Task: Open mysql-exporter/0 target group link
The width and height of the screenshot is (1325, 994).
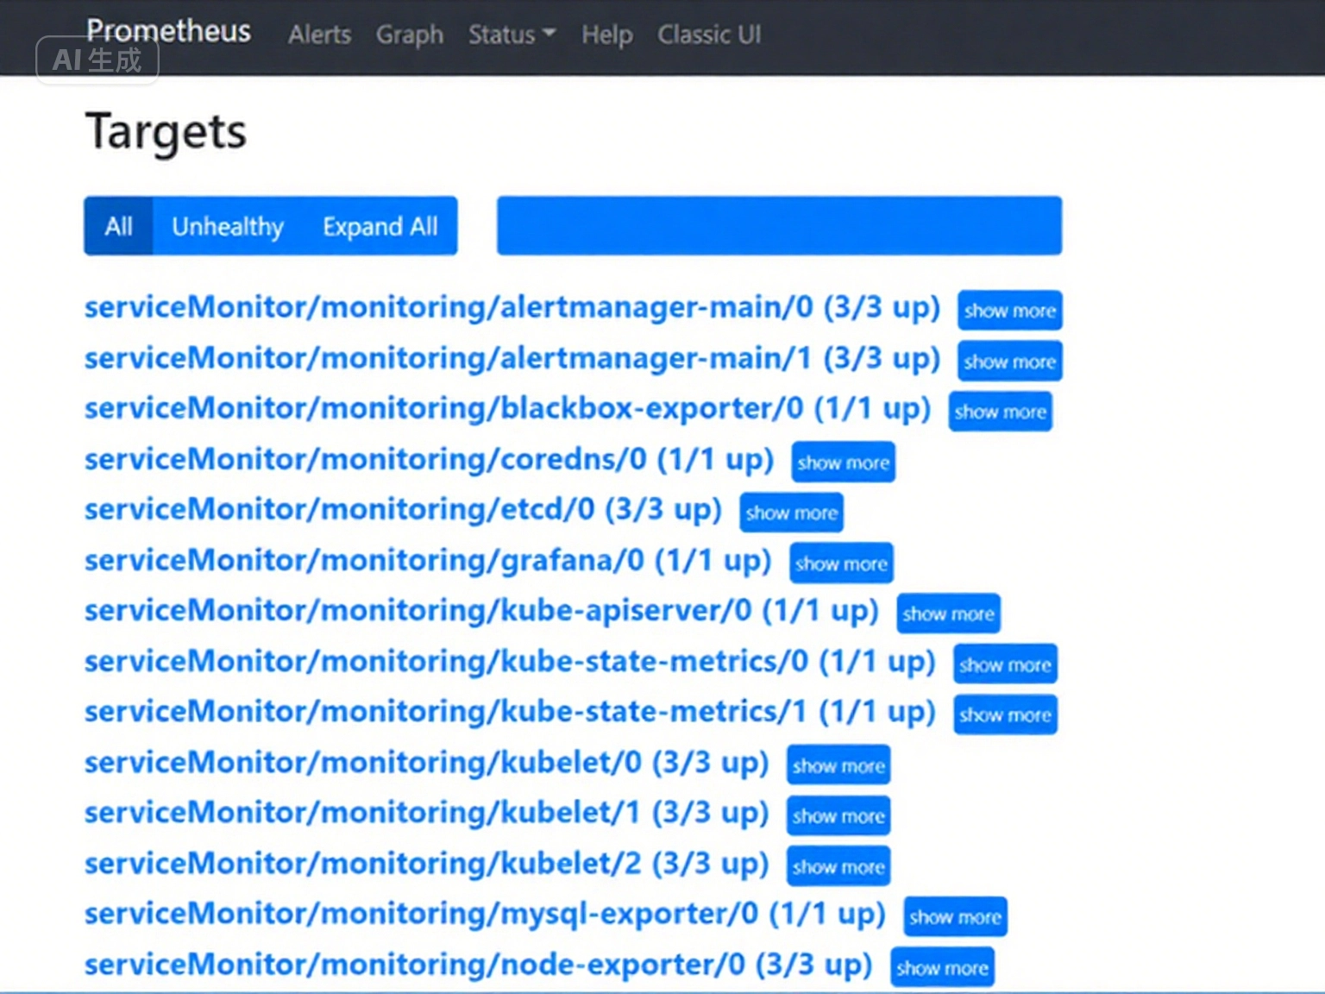Action: (x=485, y=913)
